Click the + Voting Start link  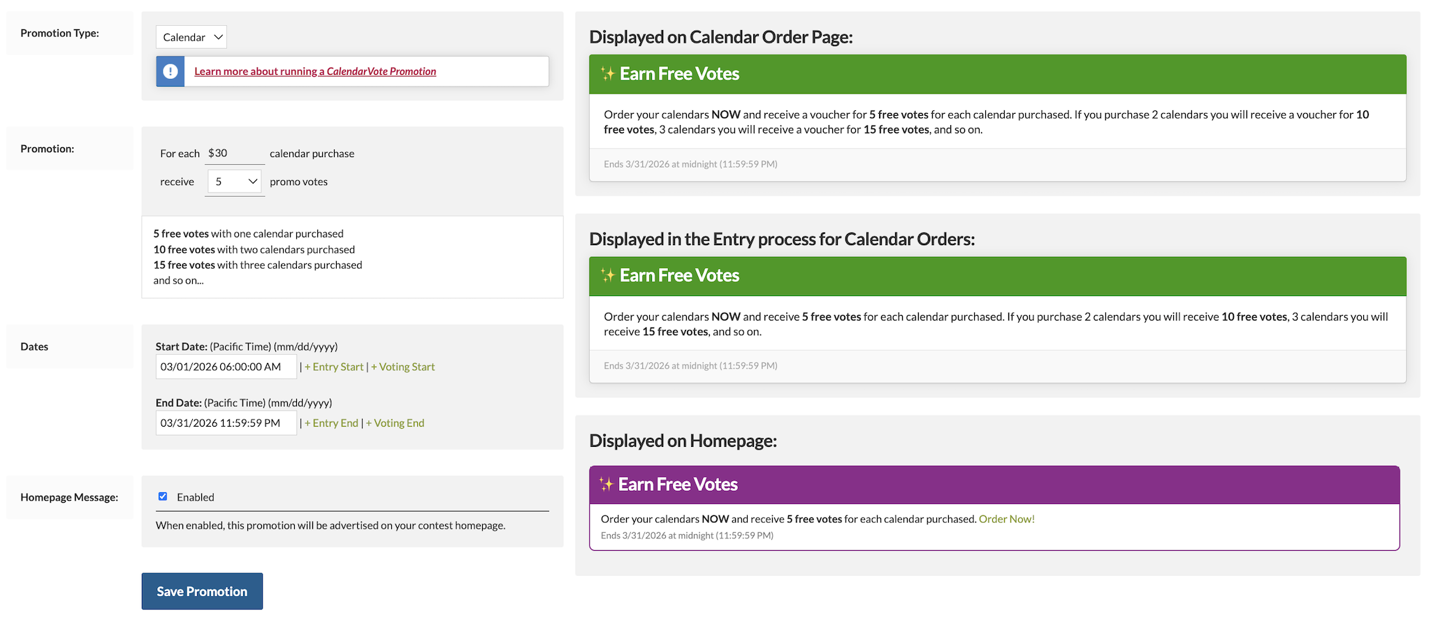pos(402,367)
